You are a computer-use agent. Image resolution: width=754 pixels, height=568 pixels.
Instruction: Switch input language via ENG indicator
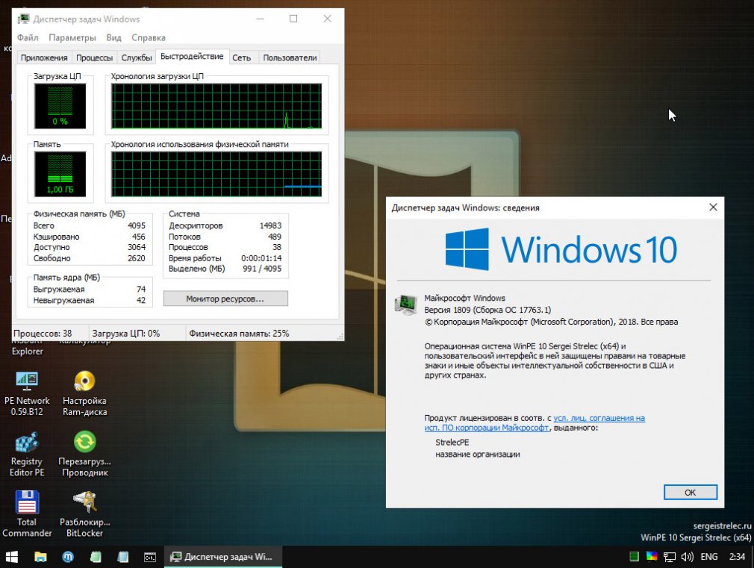coord(708,557)
